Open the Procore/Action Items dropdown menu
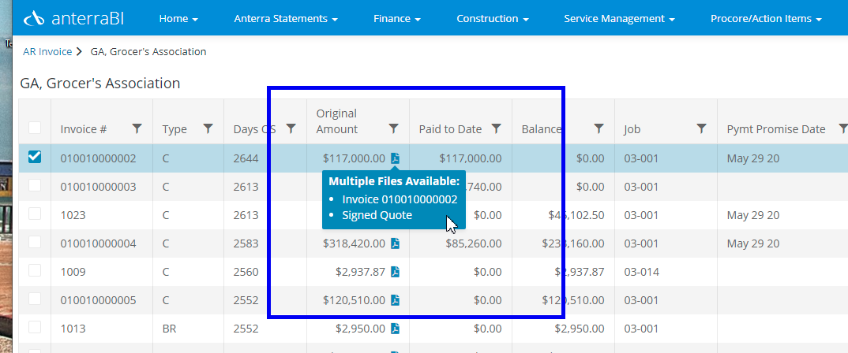Screen dimensions: 848x353 pyautogui.click(x=766, y=18)
